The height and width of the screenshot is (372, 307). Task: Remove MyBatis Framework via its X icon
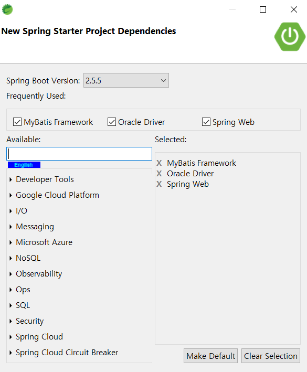pyautogui.click(x=159, y=163)
